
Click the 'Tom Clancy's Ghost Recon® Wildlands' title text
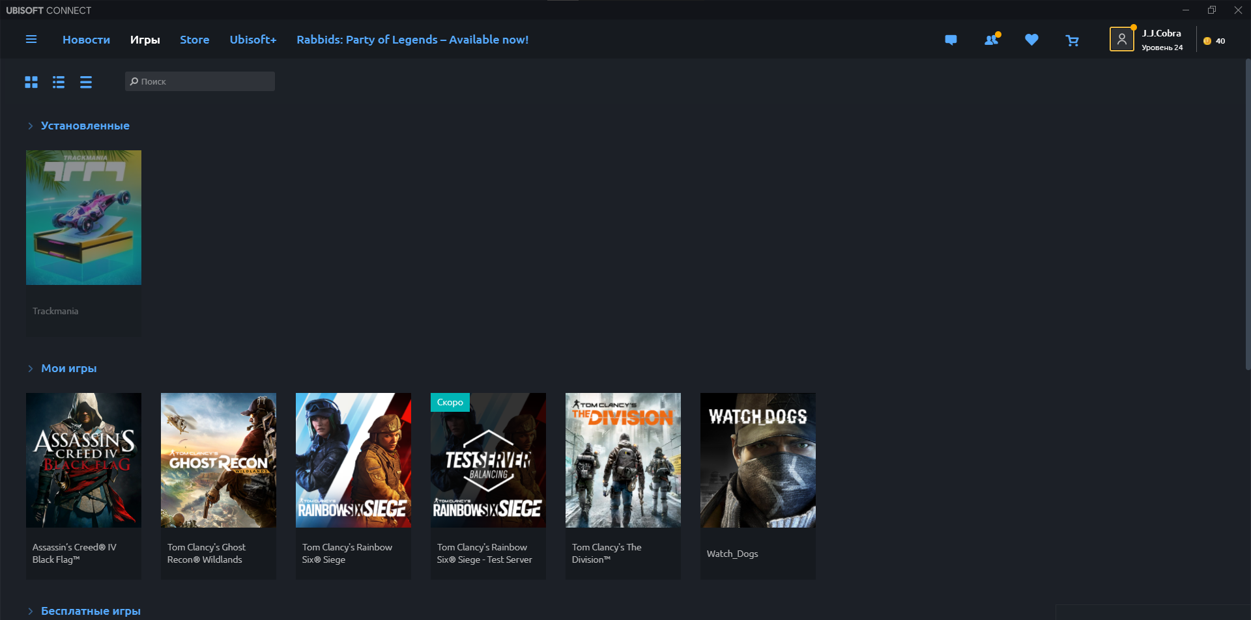point(207,554)
